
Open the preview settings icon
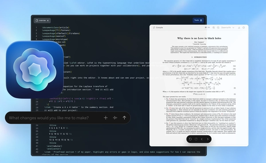tap(243, 27)
